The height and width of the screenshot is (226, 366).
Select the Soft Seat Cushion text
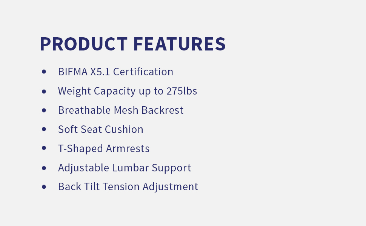tap(100, 129)
